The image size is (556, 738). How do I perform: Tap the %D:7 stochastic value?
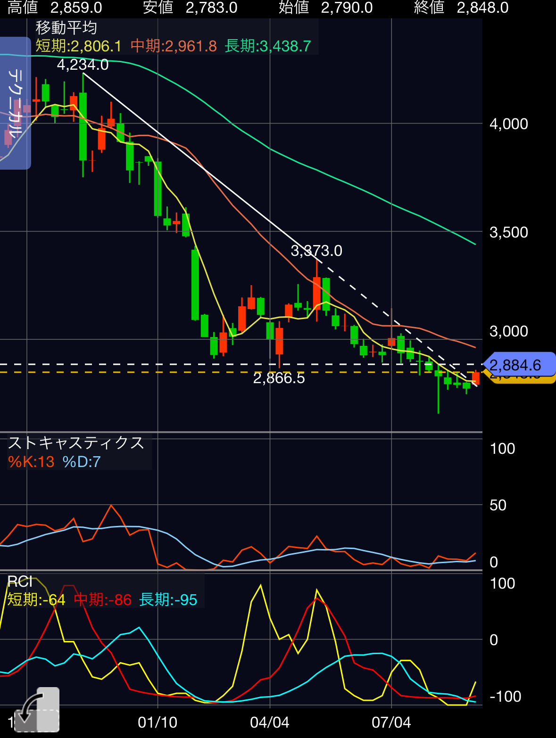tap(82, 462)
